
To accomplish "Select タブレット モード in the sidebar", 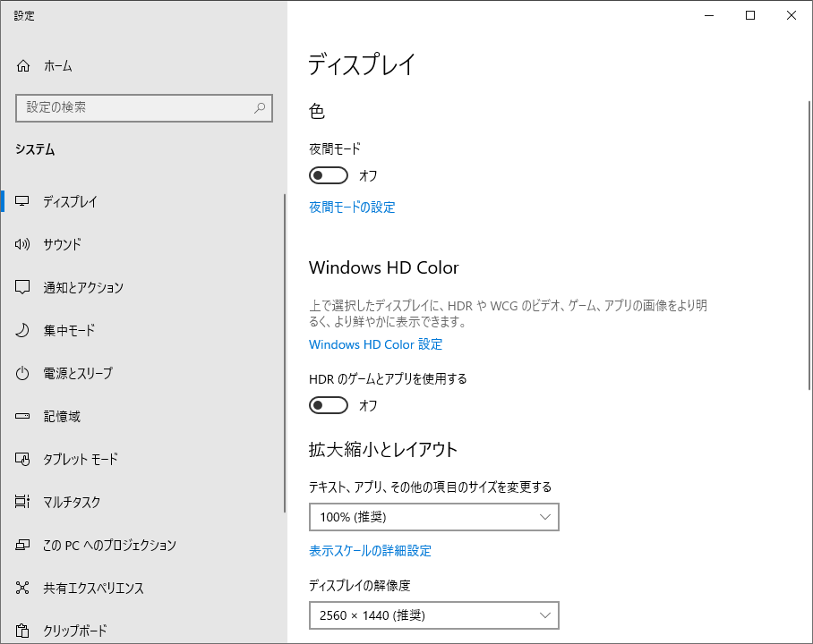I will click(x=142, y=459).
